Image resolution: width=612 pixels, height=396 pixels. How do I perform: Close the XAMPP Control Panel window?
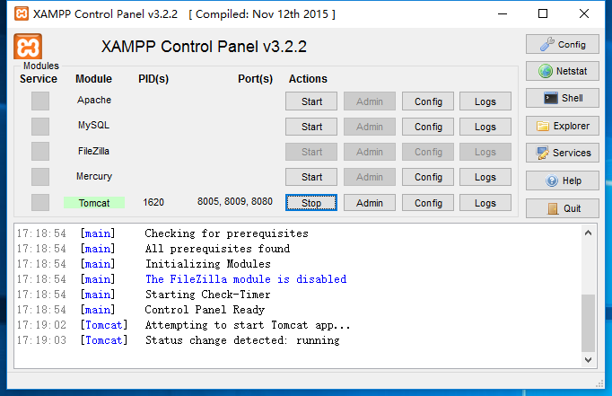pos(584,14)
